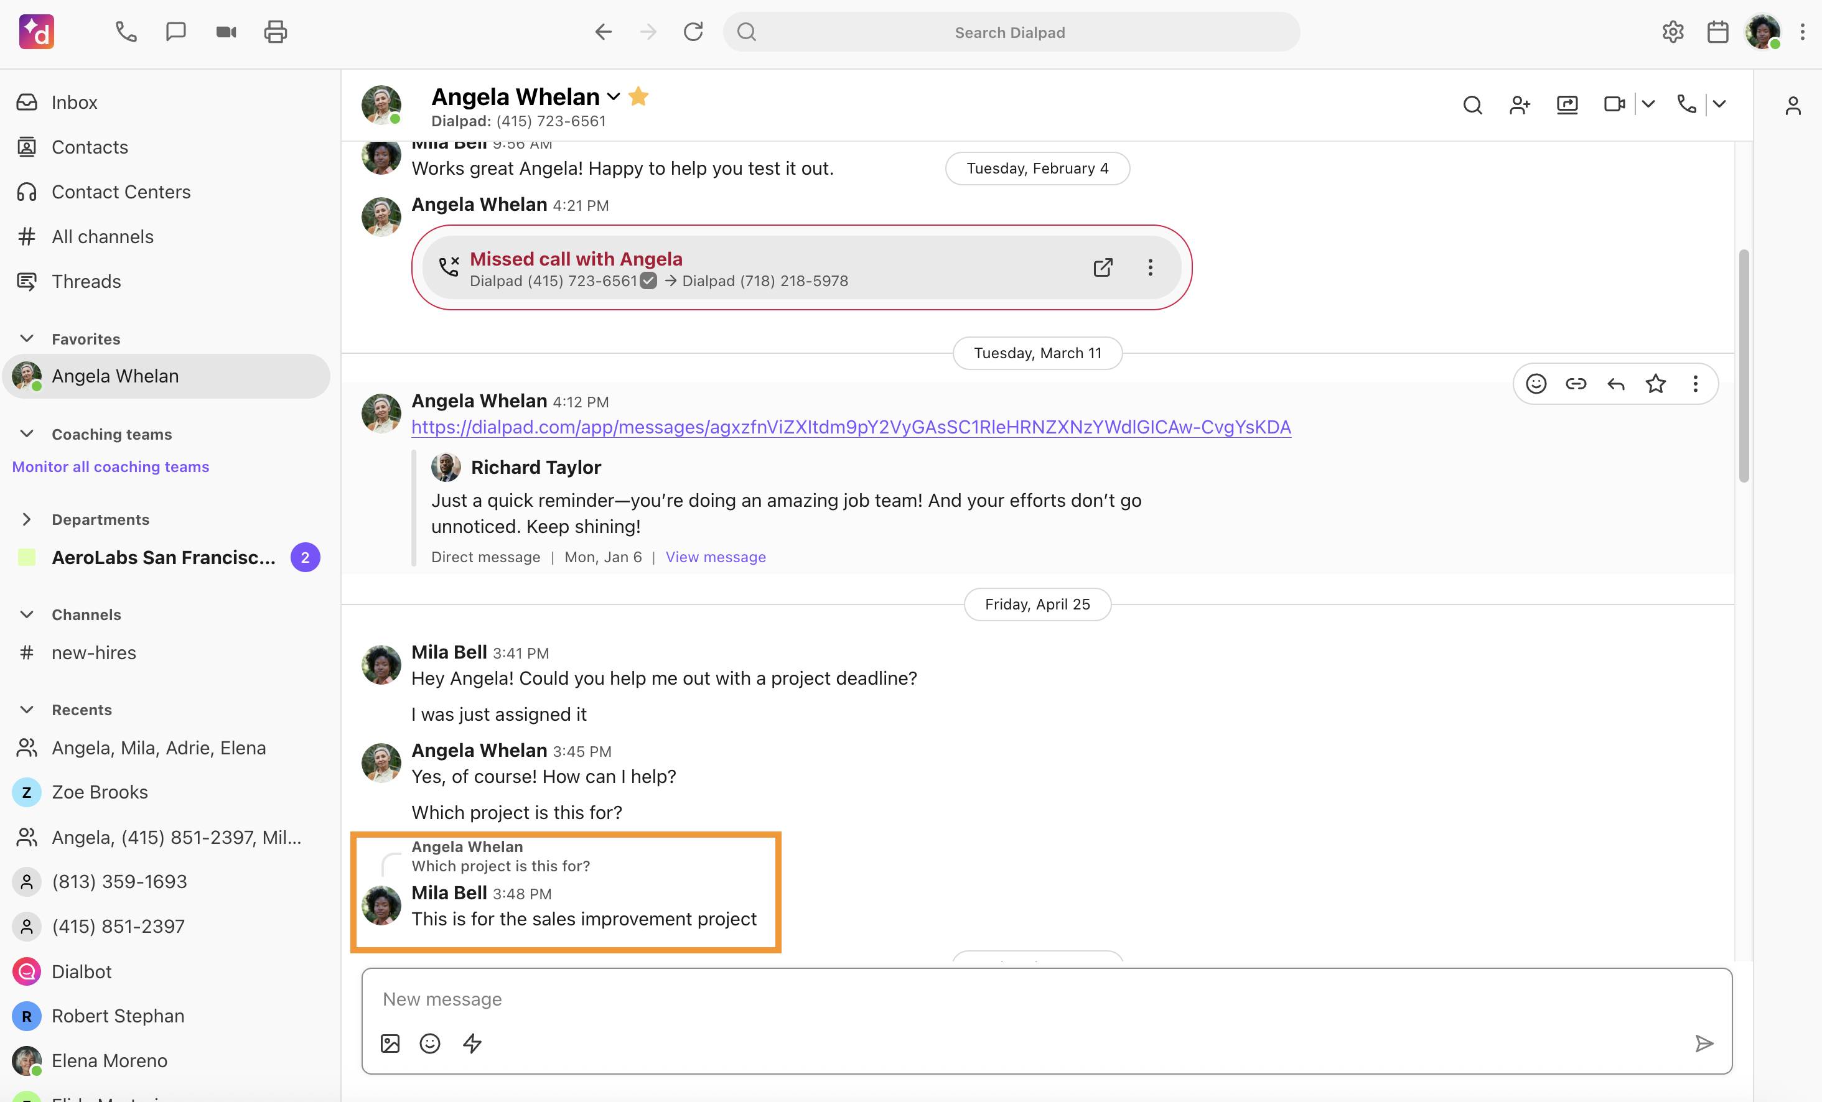Toggle favorite star for Angela Whelan

pos(639,96)
